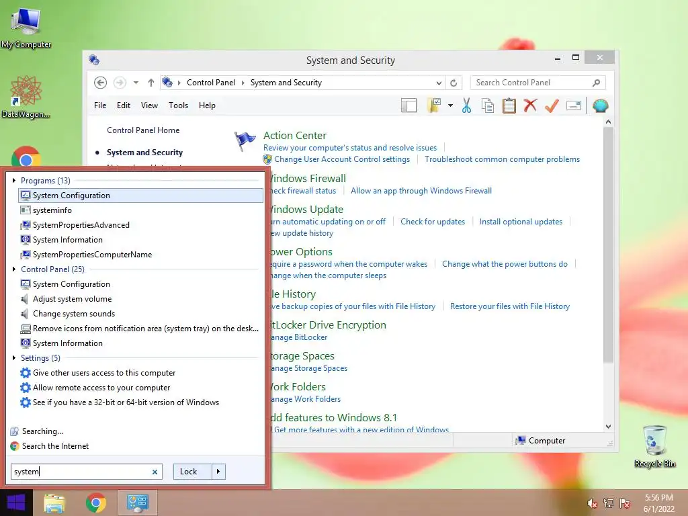Click Search the Internet option
Image resolution: width=688 pixels, height=516 pixels.
point(55,446)
